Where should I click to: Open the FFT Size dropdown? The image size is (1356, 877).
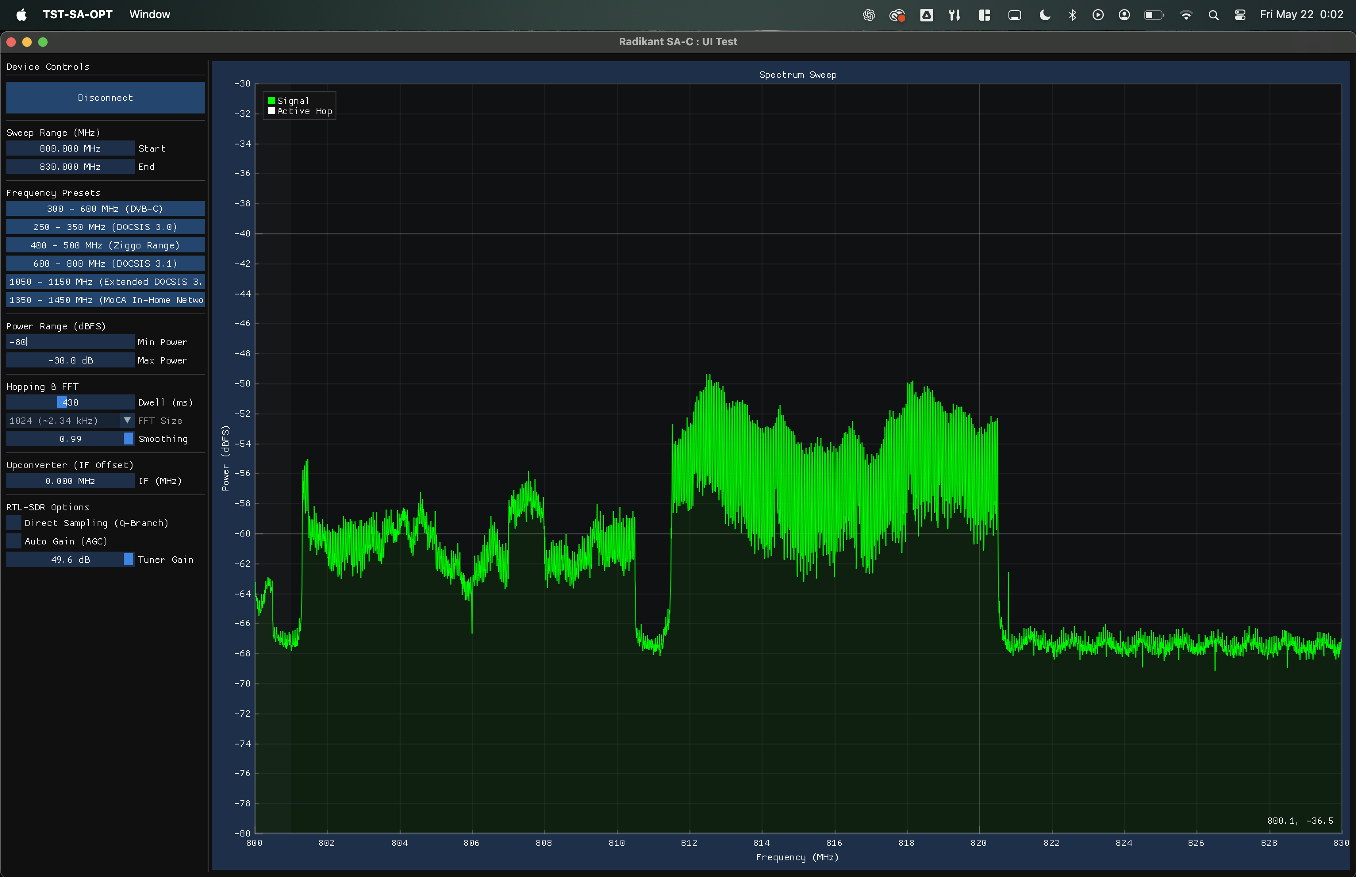[70, 421]
